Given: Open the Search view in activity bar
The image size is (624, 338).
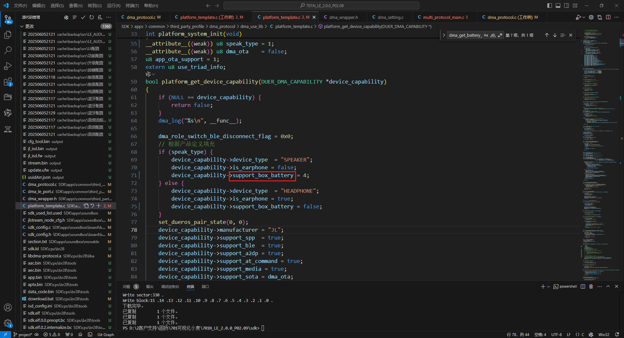Looking at the screenshot, I should pyautogui.click(x=8, y=50).
